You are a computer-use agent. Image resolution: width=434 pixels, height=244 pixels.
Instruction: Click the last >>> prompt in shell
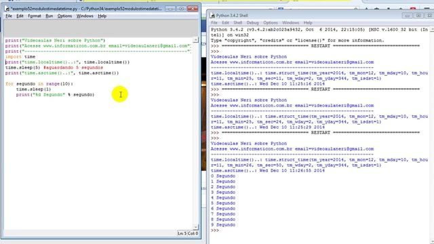(x=215, y=230)
